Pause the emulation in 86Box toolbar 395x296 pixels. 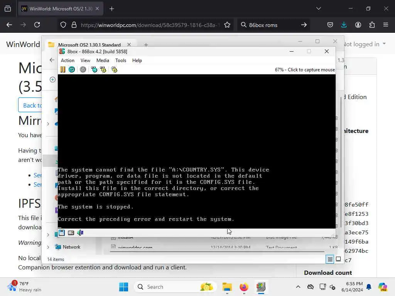(63, 69)
